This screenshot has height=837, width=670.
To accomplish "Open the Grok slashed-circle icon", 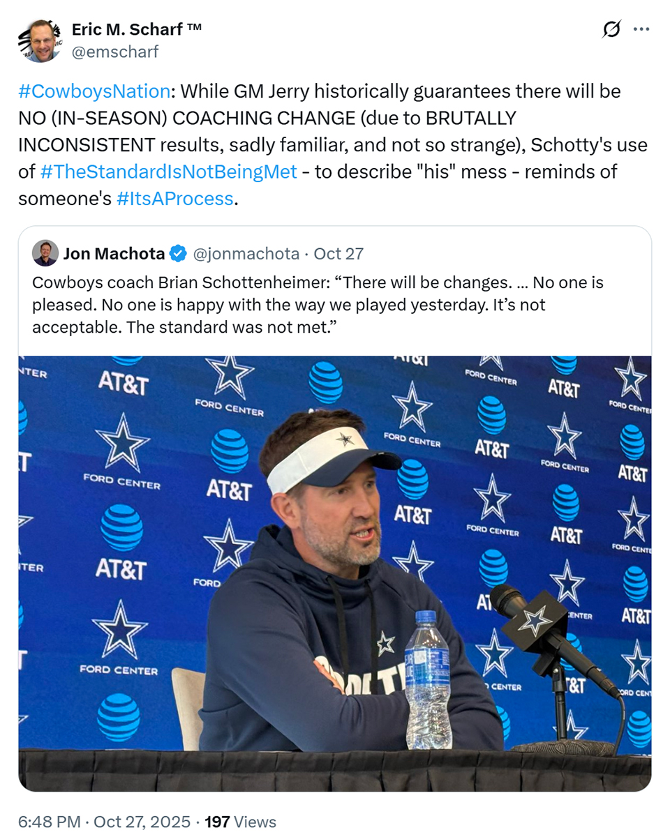I will 611,29.
